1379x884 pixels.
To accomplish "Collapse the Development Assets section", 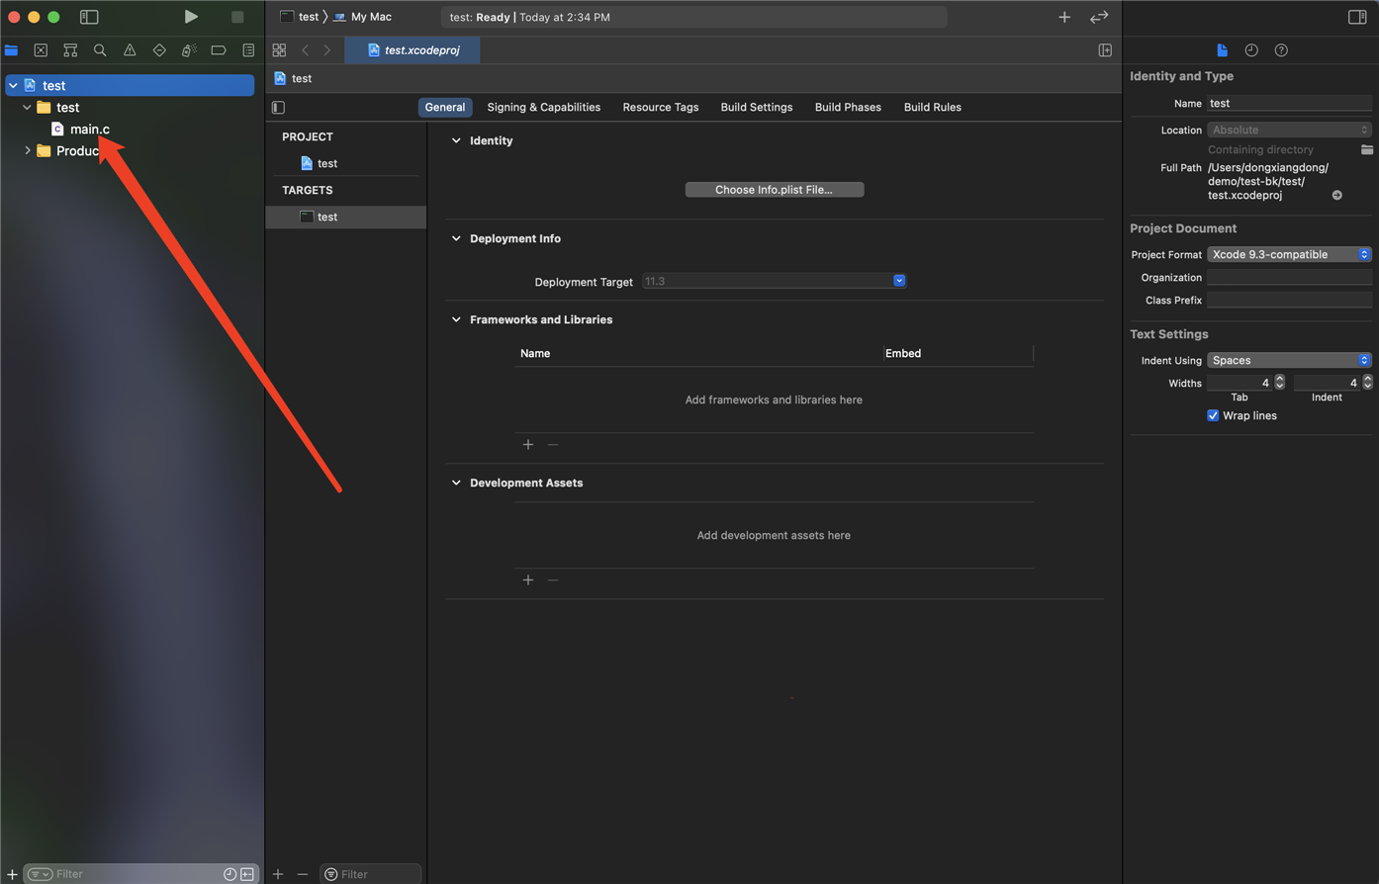I will tap(456, 484).
